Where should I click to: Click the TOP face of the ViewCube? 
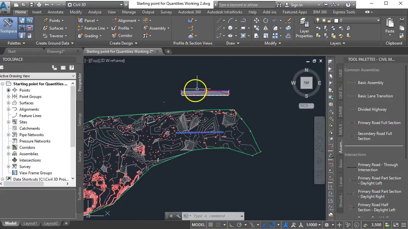(306, 83)
